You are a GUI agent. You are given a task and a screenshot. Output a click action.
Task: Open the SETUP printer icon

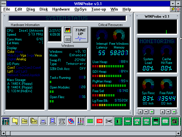pyautogui.click(x=62, y=121)
